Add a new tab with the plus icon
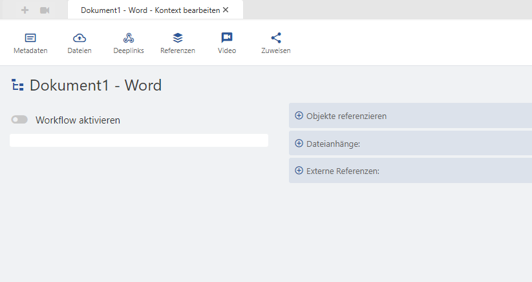 pos(25,10)
